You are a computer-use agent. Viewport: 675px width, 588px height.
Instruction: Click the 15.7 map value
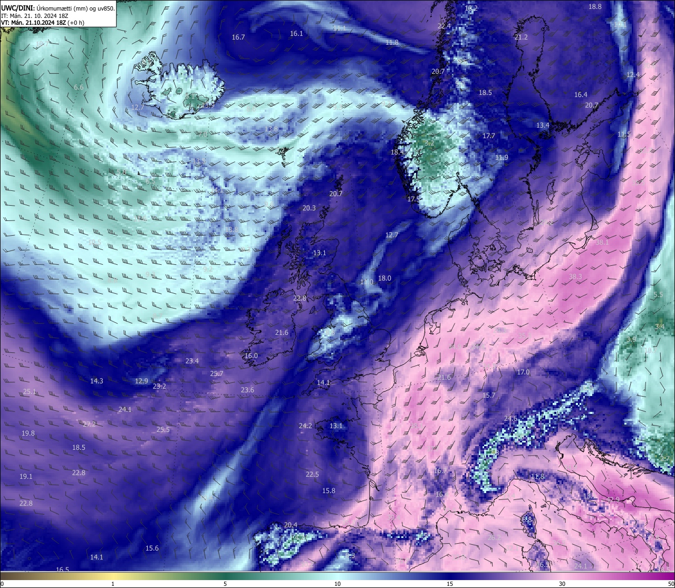point(489,395)
